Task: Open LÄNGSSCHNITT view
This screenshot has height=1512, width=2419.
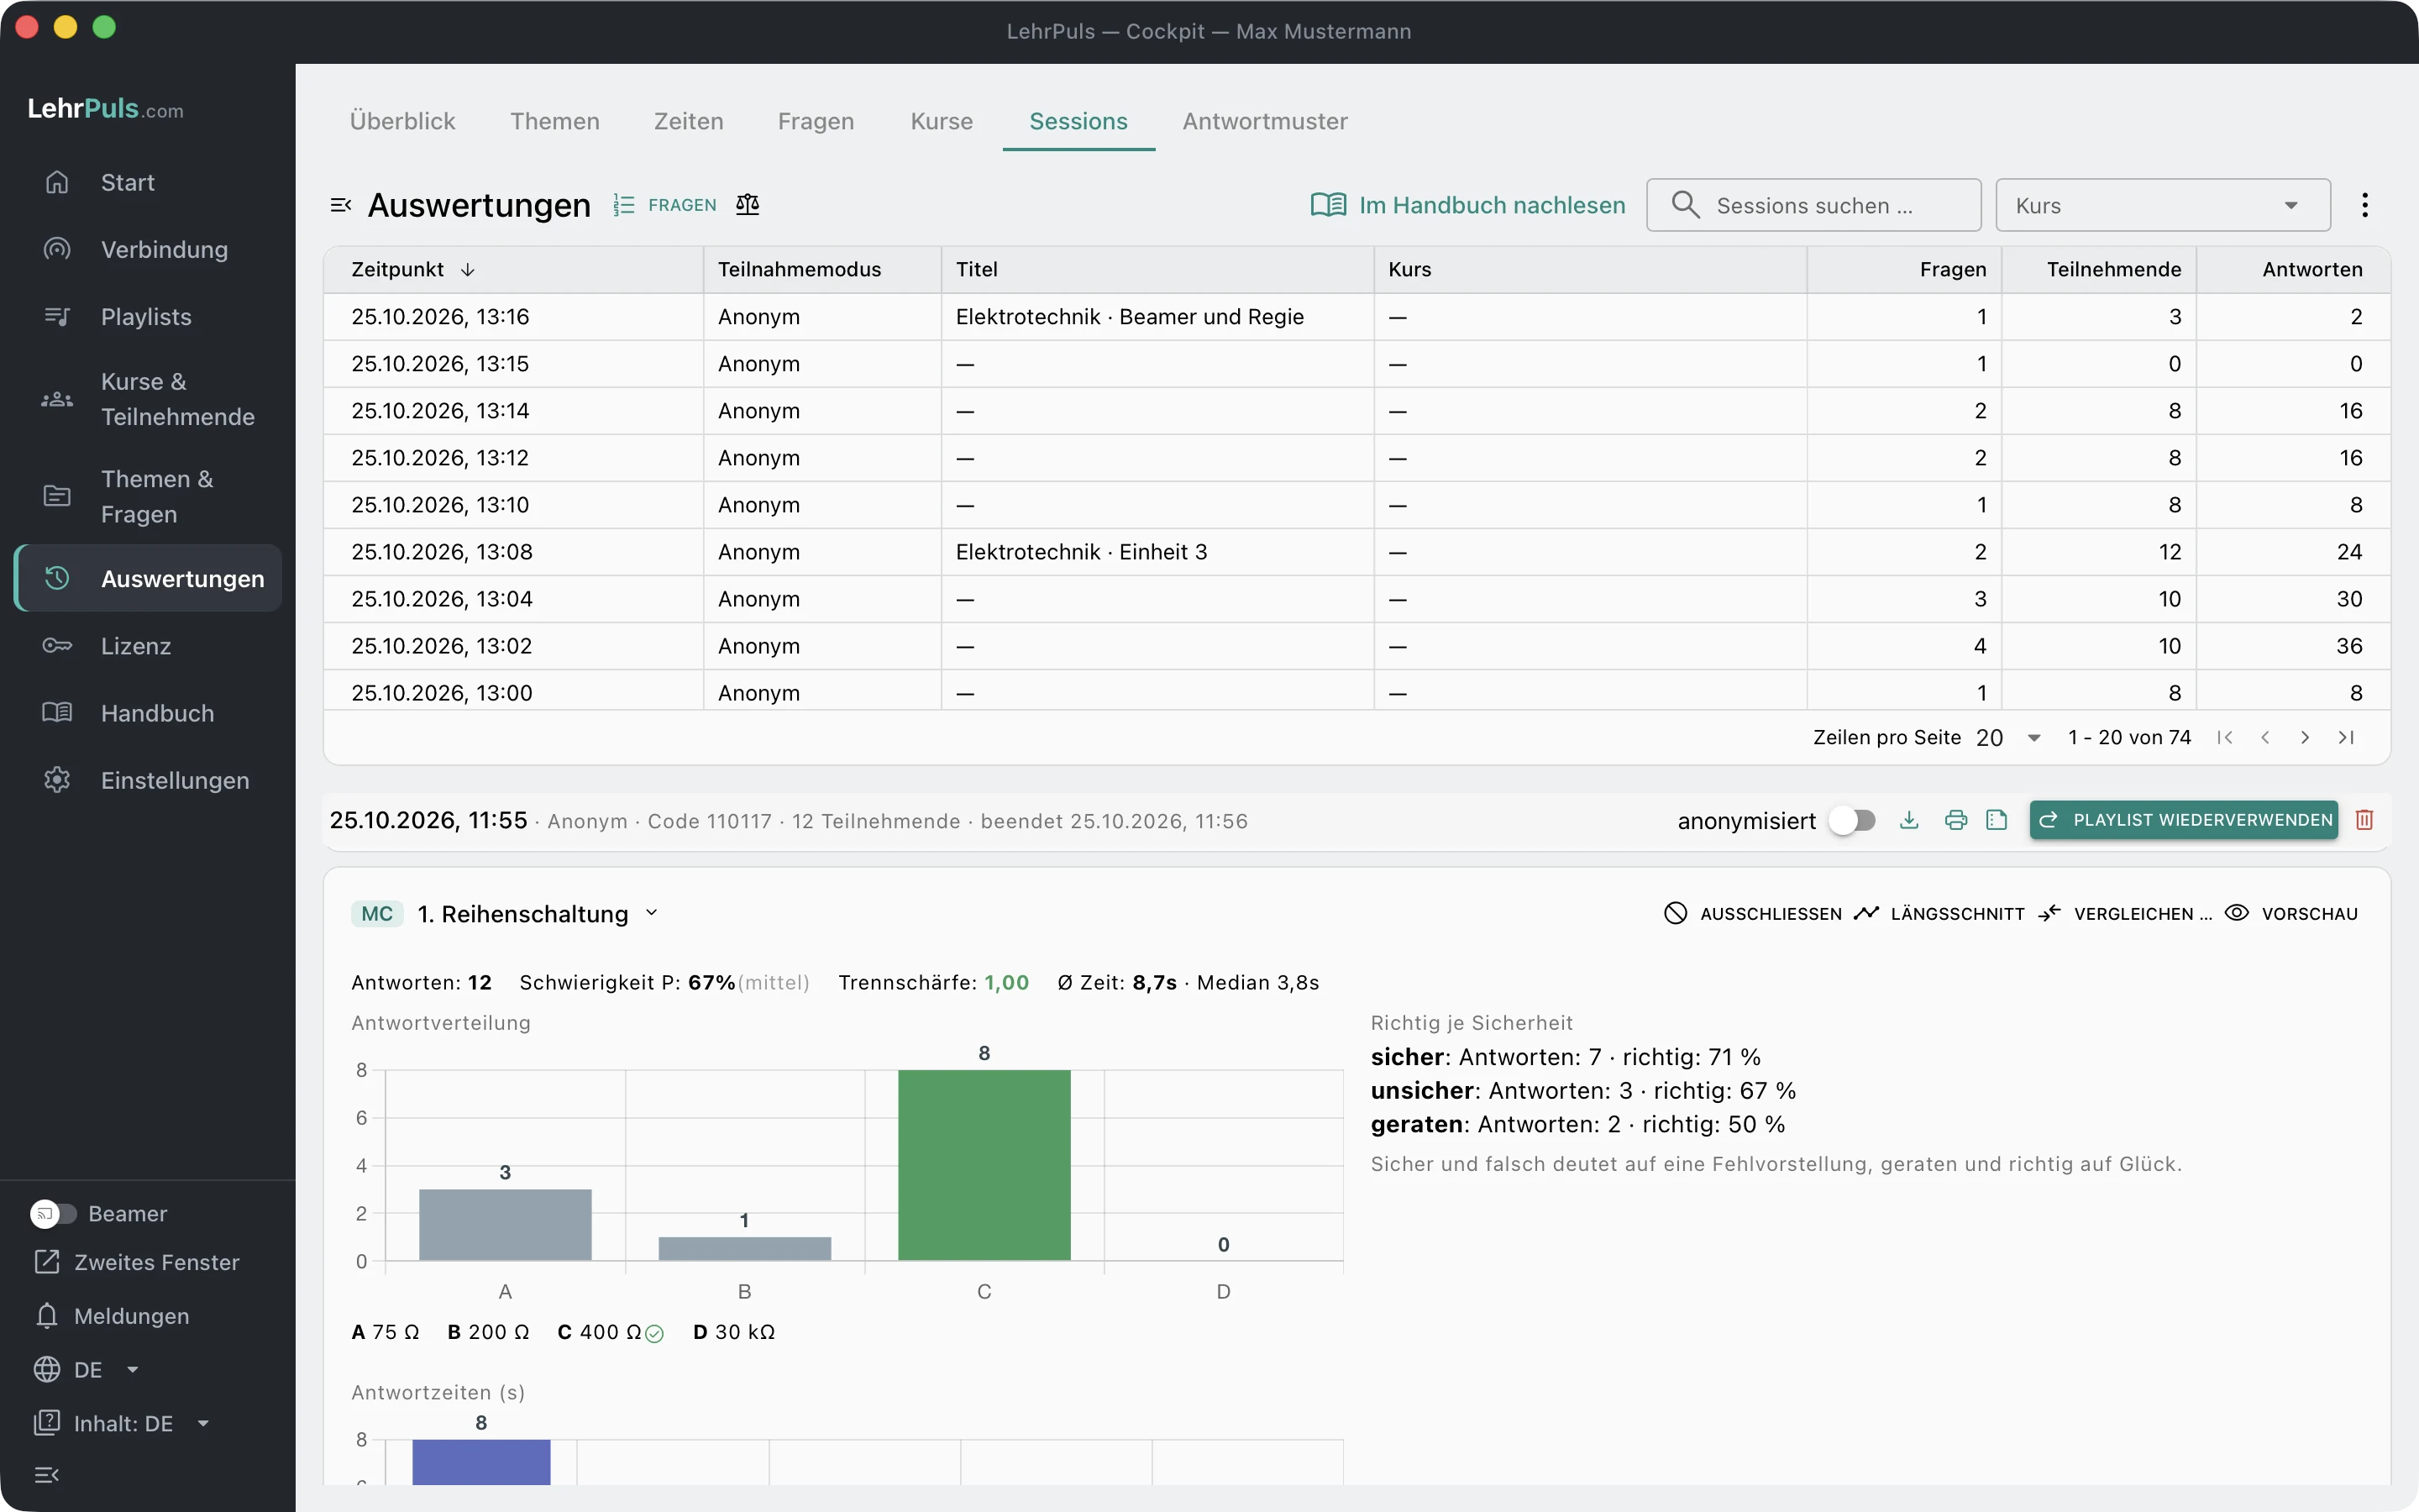Action: coord(1939,913)
